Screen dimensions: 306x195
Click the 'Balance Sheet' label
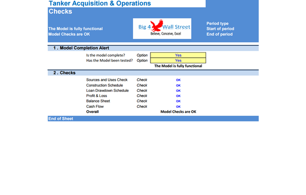coord(98,101)
